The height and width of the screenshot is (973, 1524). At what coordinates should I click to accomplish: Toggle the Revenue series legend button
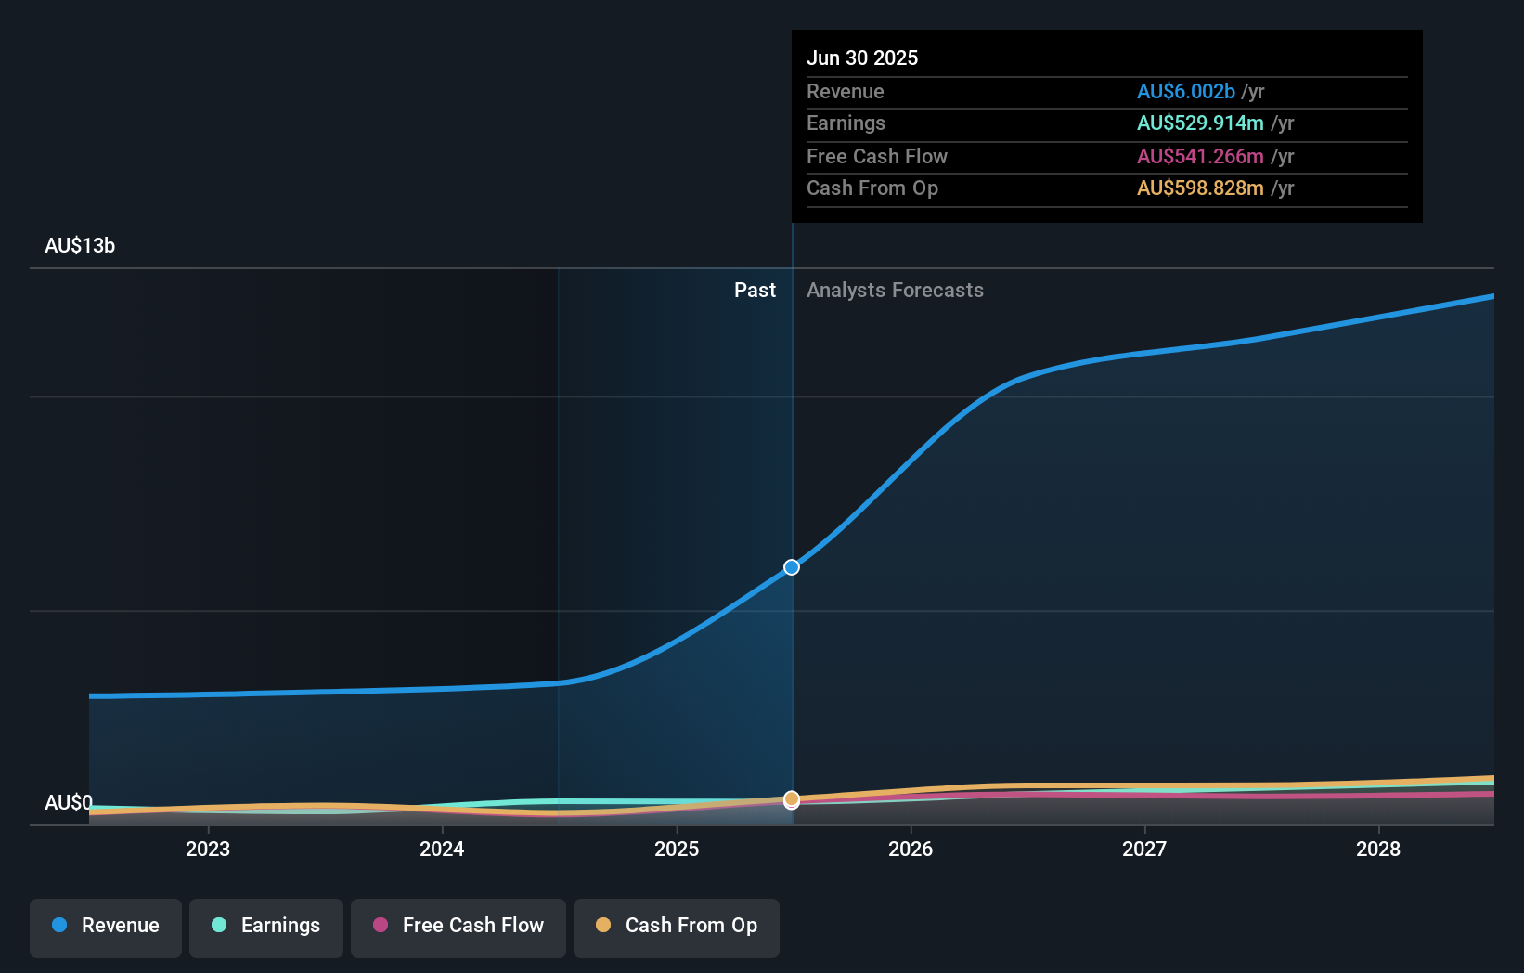[x=106, y=928]
